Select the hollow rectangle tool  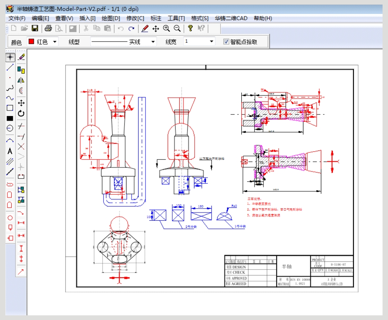(10, 108)
